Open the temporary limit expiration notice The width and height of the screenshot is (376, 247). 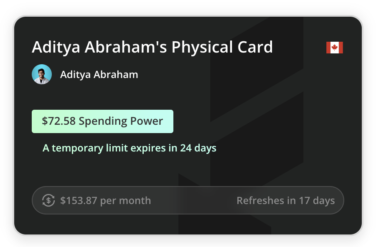tap(130, 148)
